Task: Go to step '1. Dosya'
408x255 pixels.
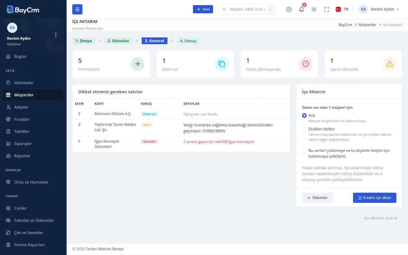Action: tap(84, 41)
